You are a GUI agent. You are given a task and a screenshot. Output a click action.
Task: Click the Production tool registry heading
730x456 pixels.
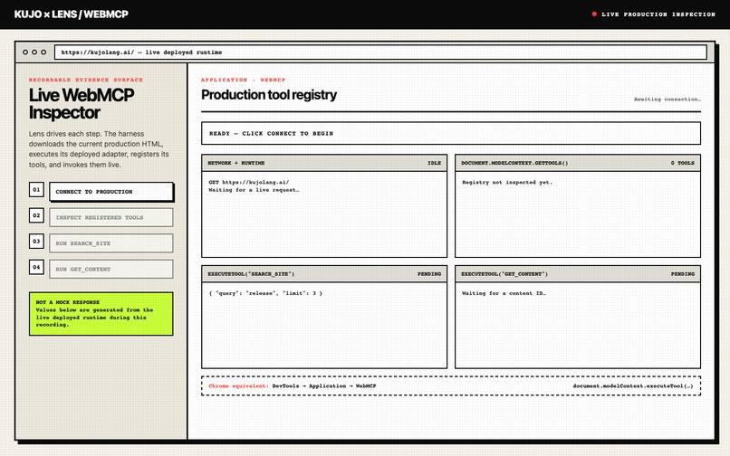click(269, 95)
